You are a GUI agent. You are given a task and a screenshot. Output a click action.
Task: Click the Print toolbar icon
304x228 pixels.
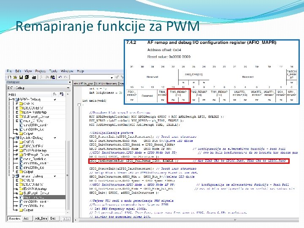coord(34,77)
